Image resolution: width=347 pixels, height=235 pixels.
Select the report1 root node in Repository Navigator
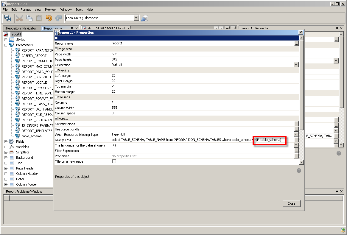coord(15,34)
